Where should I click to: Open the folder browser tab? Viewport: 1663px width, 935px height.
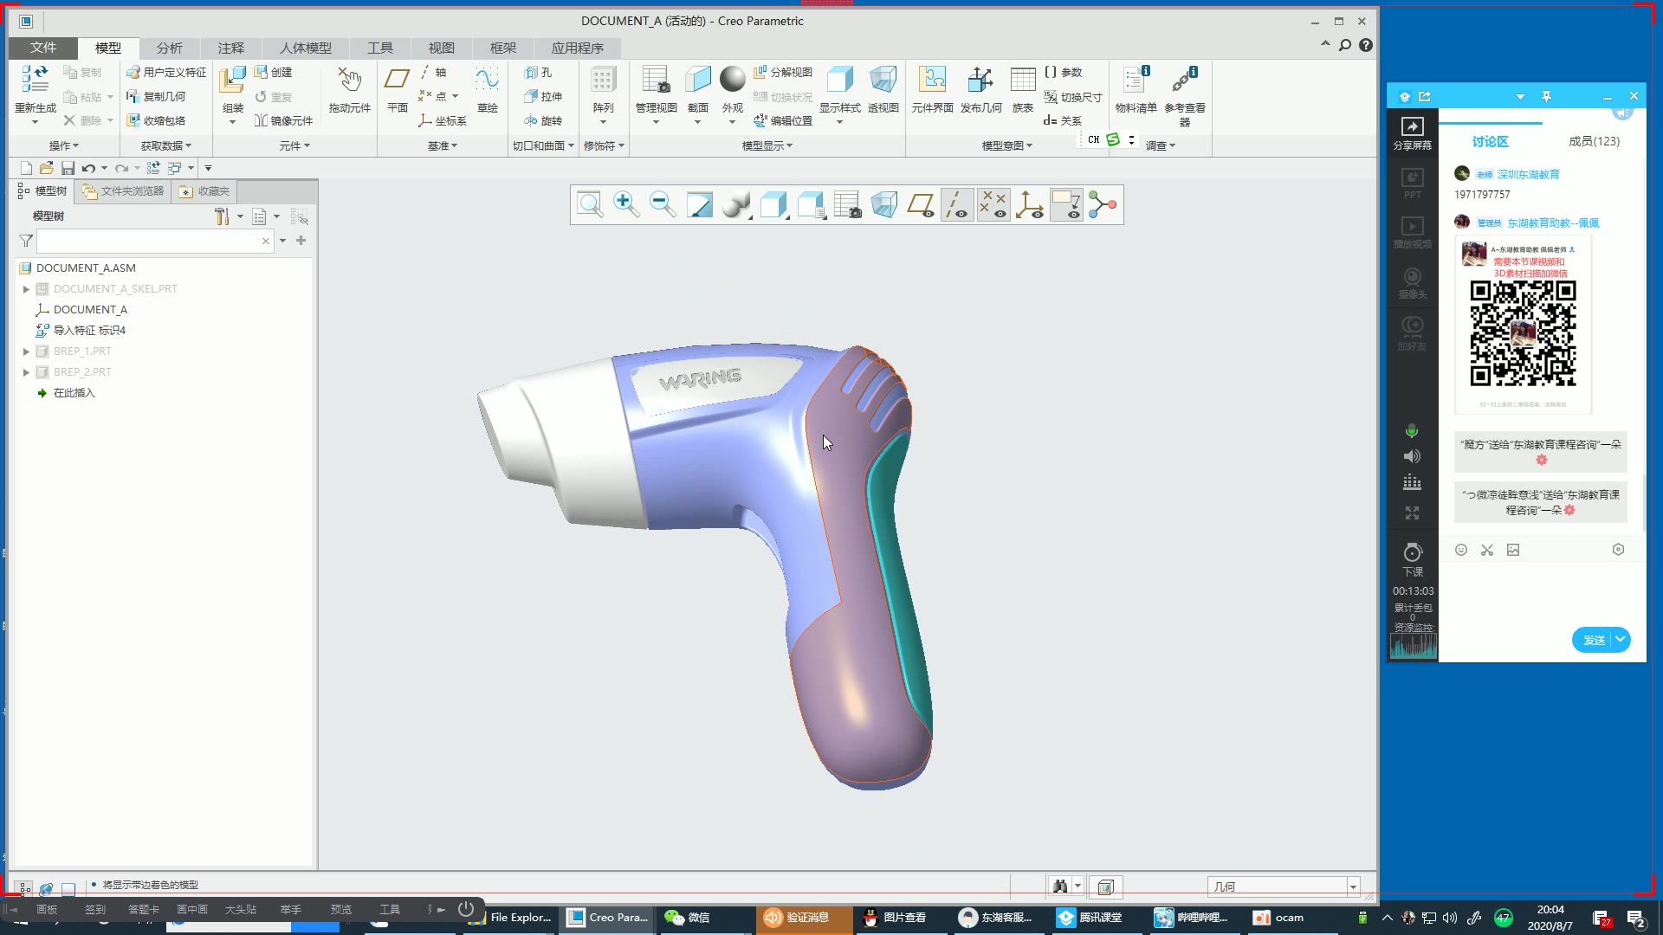pyautogui.click(x=123, y=191)
